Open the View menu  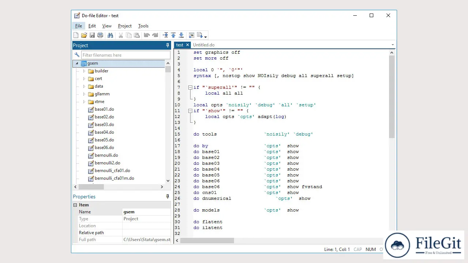[107, 26]
